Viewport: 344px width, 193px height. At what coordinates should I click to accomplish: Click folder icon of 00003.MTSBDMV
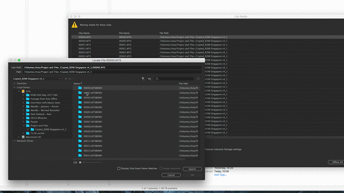80,102
